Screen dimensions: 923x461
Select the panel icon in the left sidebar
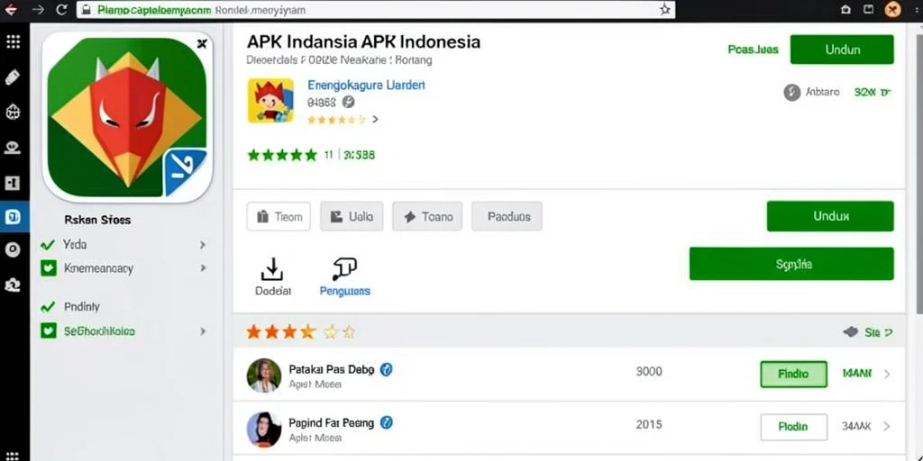coord(13,183)
